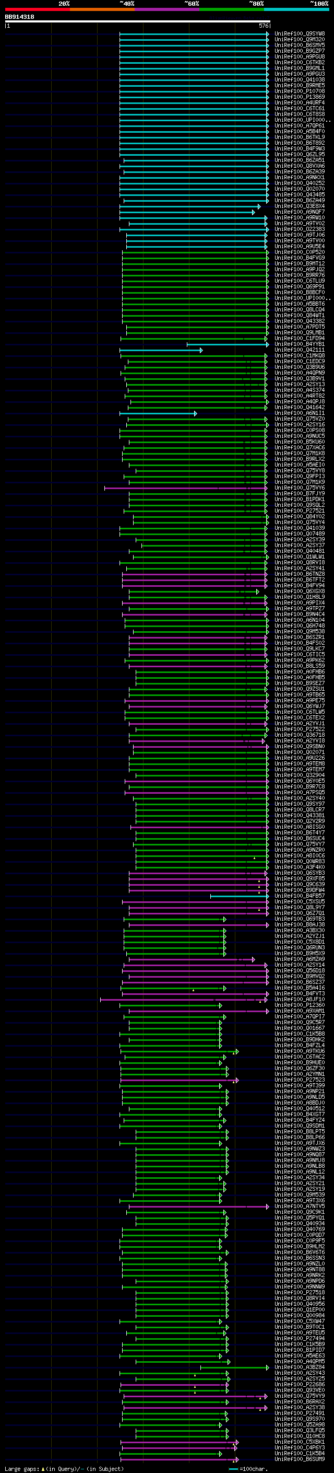Open hit UniRef100_Q9SYW8
The image size is (334, 1473).
[300, 34]
